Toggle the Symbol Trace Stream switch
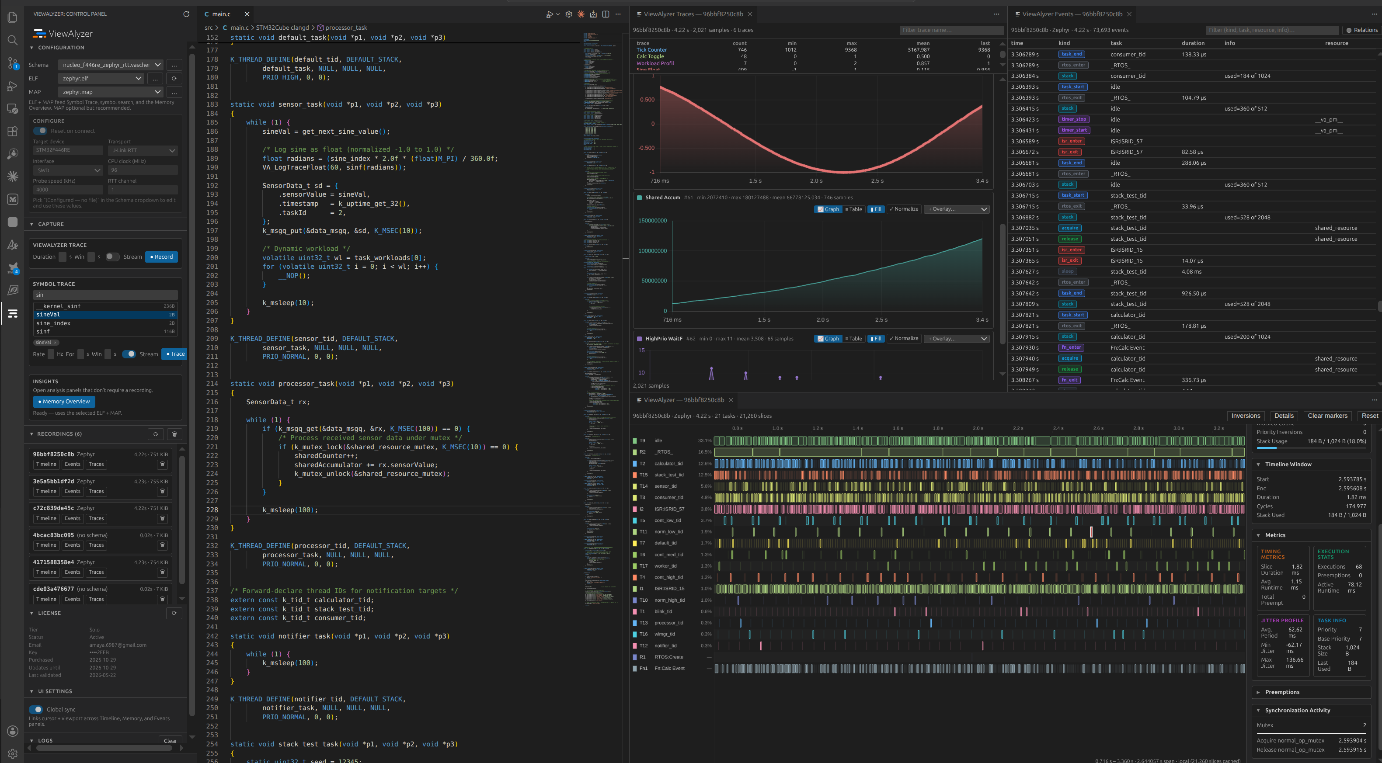The image size is (1382, 763). (x=129, y=354)
